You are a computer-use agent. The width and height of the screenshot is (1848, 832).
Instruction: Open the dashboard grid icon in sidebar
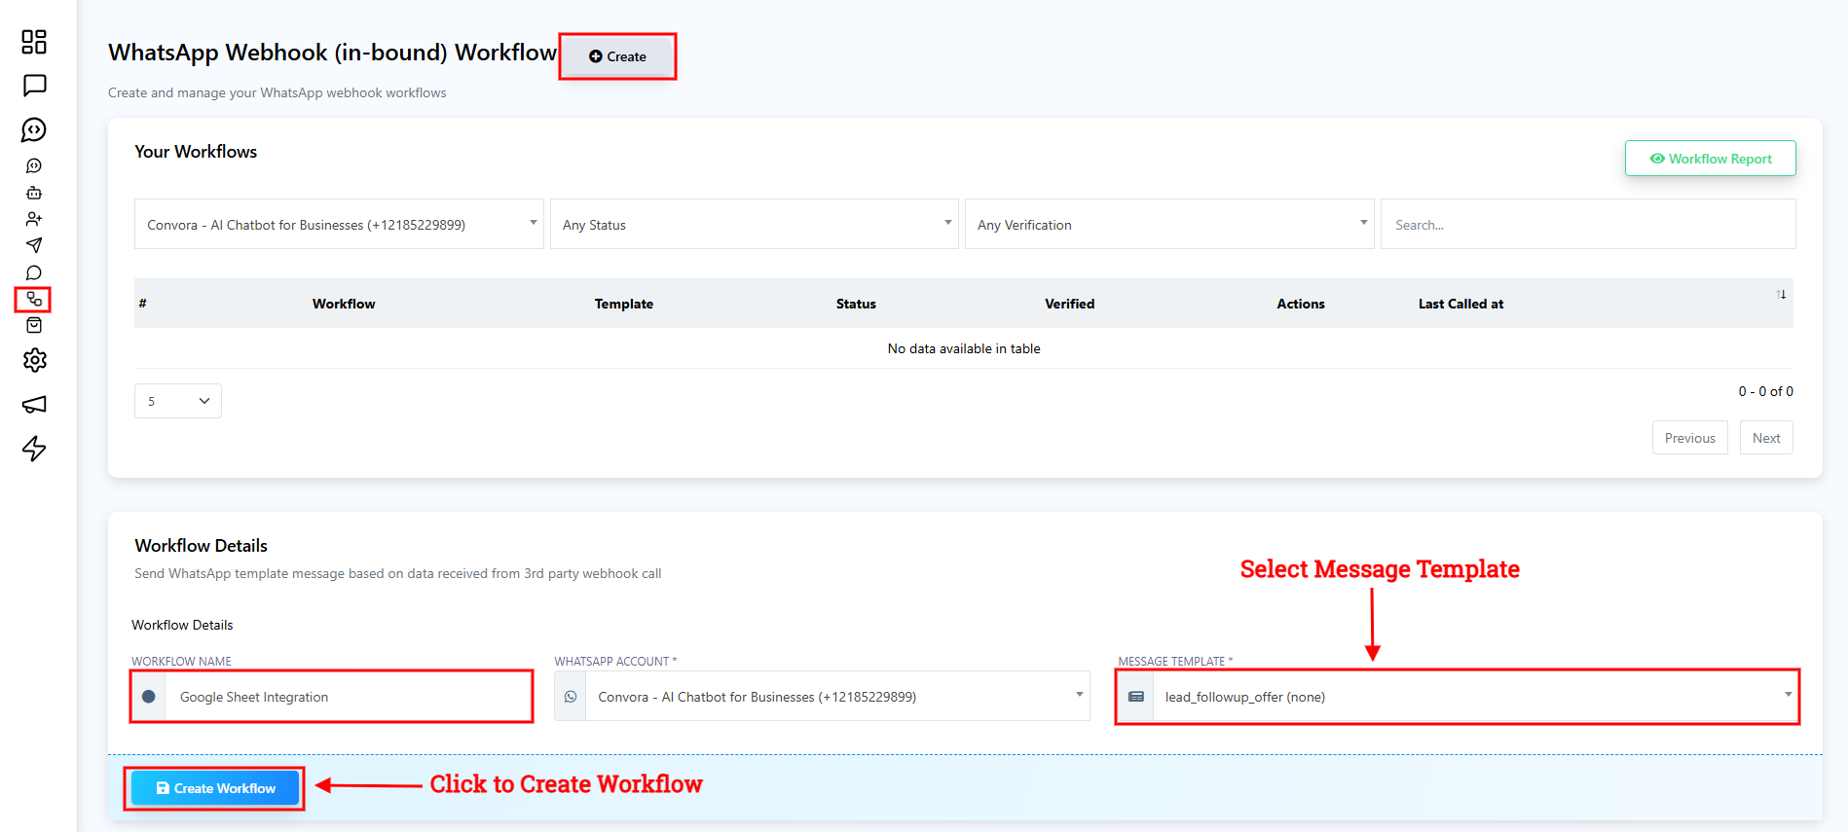(34, 42)
